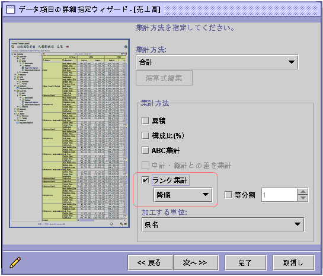The image size is (323, 276).
Task: Check the 構成比(%) option
Action: [x=145, y=135]
